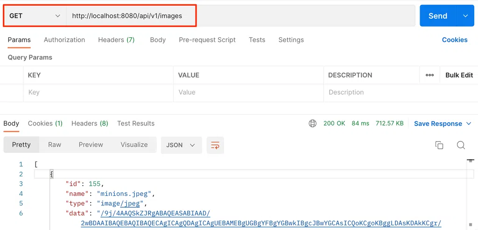Switch to the Authorization tab
478x230 pixels.
(64, 40)
